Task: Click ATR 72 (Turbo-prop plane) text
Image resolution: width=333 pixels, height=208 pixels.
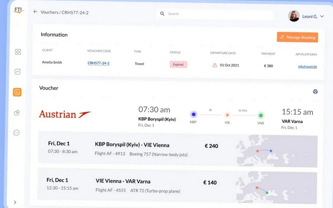Action: point(155,191)
